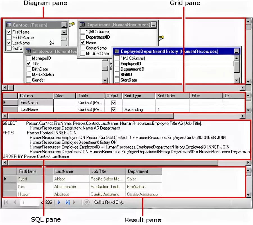The image size is (253, 225).
Task: Toggle Output checkbox for LastName grid row
Action: tap(114, 110)
